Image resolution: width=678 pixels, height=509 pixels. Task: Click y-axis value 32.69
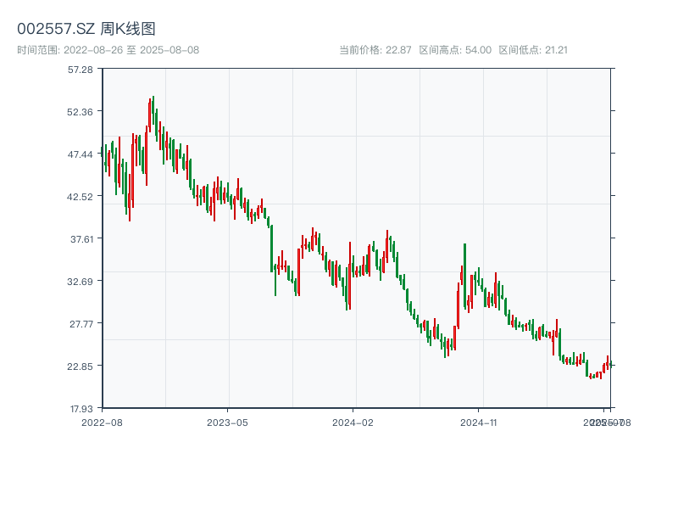[80, 282]
